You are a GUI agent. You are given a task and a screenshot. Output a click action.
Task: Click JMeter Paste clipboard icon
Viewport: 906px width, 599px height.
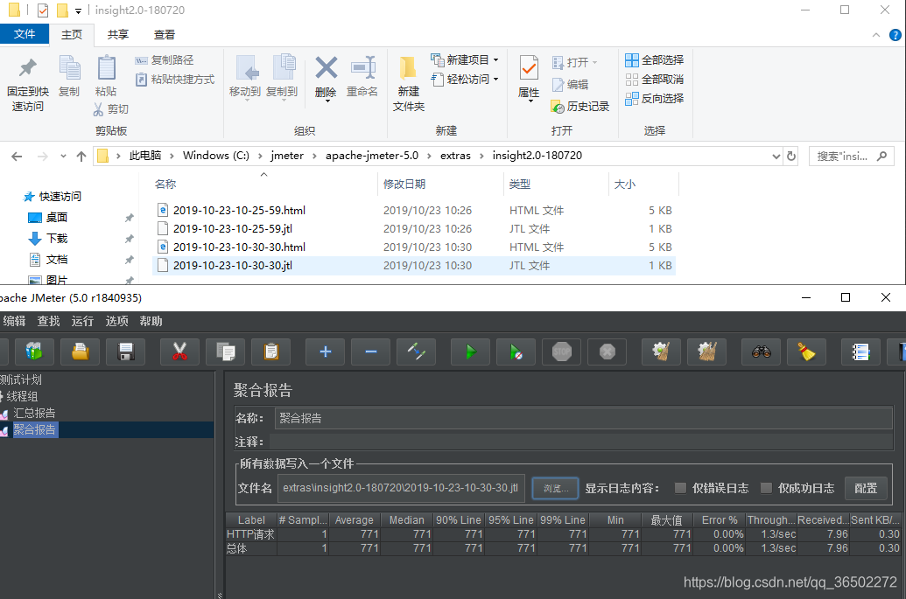(x=271, y=352)
